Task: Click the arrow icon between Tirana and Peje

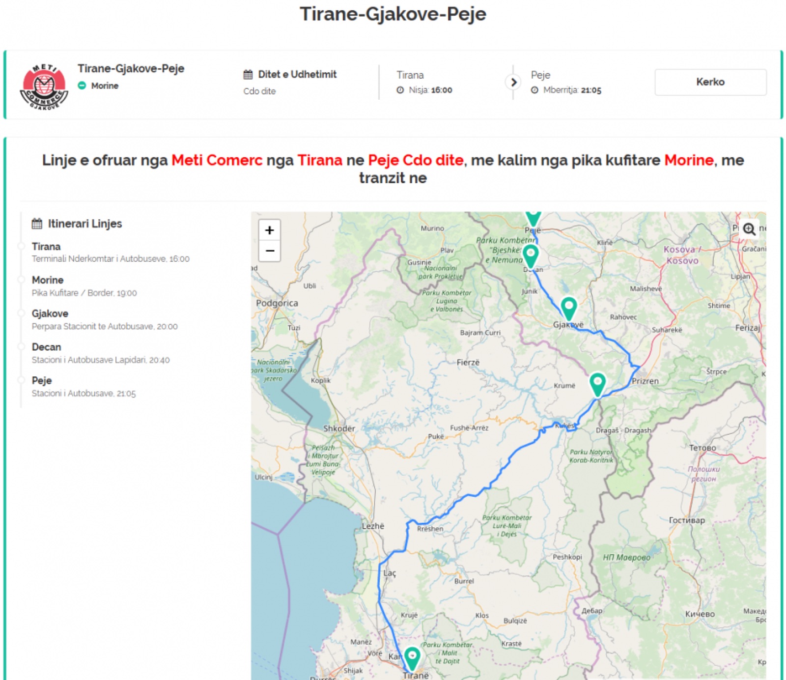Action: point(513,82)
